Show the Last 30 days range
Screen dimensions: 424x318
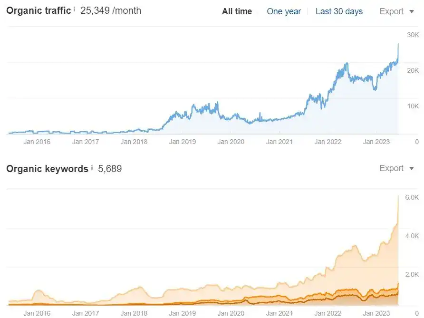(339, 11)
